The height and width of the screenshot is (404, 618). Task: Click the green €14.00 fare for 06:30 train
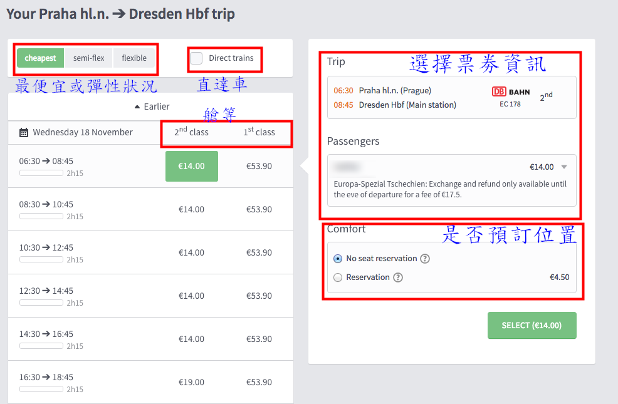click(191, 166)
